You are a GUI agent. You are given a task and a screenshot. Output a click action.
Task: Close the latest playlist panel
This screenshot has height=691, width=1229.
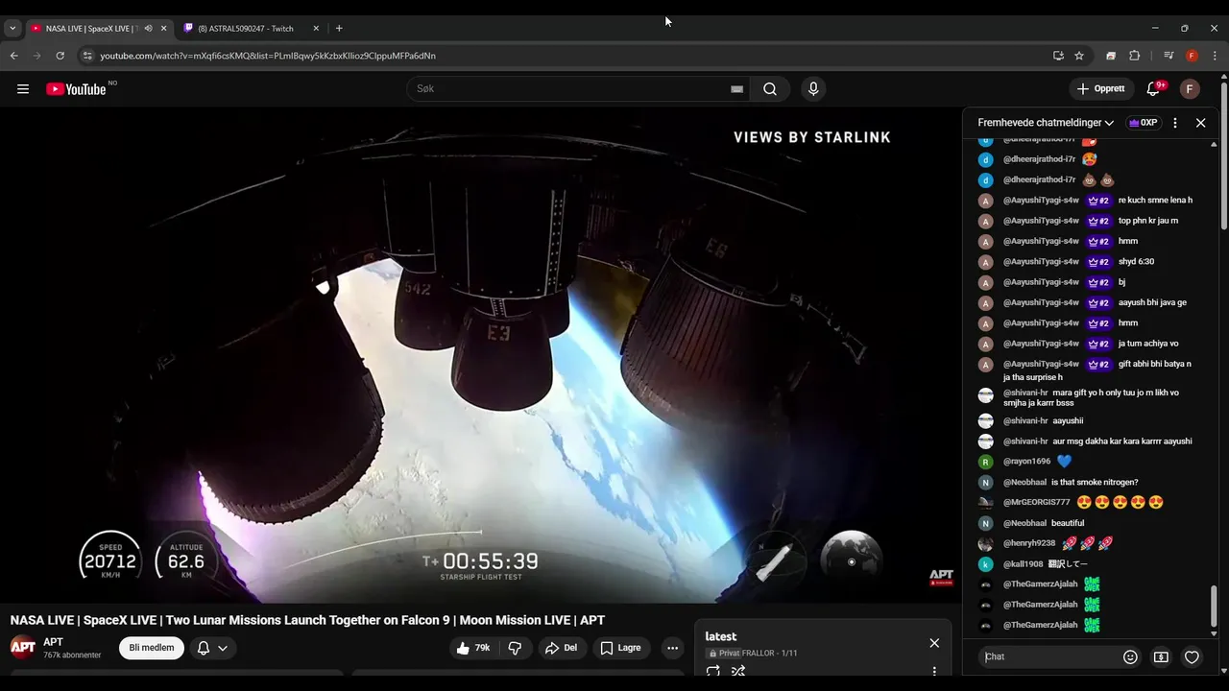(x=934, y=643)
